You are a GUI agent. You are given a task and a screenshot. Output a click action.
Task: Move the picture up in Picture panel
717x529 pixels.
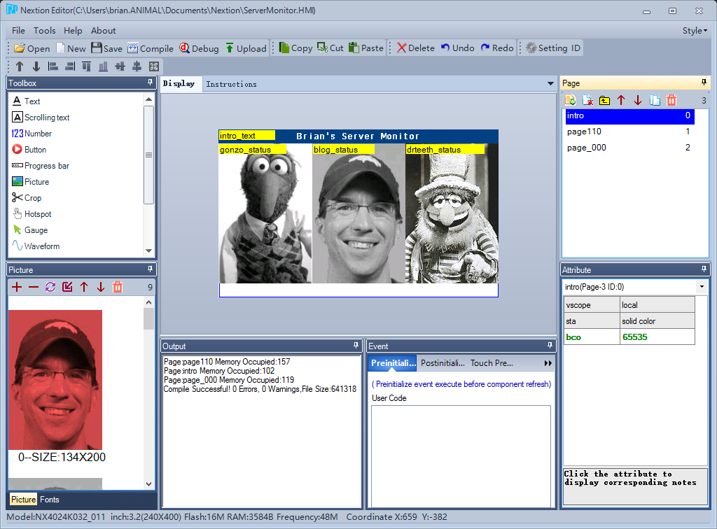(x=84, y=287)
